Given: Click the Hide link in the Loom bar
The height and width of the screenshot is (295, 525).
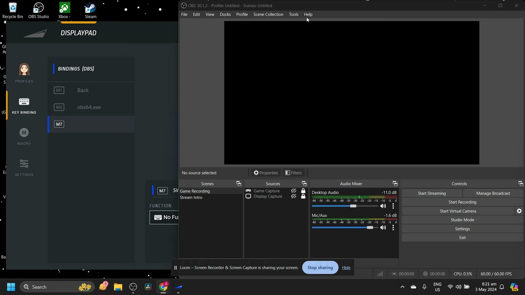Looking at the screenshot, I should point(346,268).
